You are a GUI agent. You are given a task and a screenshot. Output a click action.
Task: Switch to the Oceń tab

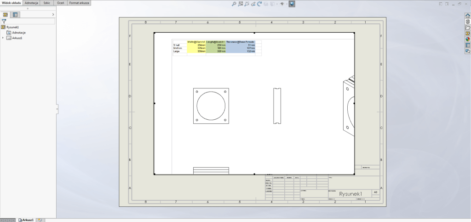(60, 3)
